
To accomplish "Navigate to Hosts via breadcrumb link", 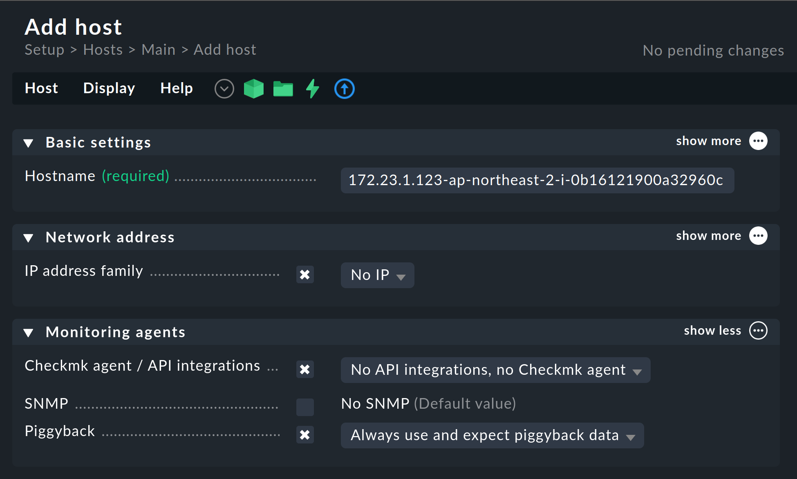I will (103, 49).
